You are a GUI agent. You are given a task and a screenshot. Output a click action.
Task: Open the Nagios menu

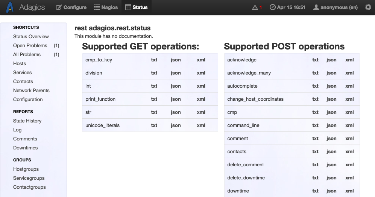pos(106,7)
